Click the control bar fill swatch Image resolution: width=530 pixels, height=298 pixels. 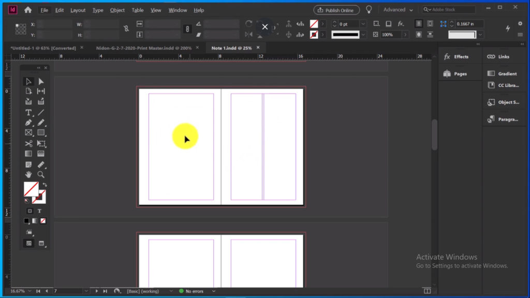click(314, 24)
